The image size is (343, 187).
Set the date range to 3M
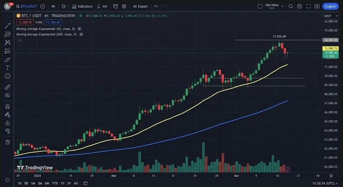(40, 183)
